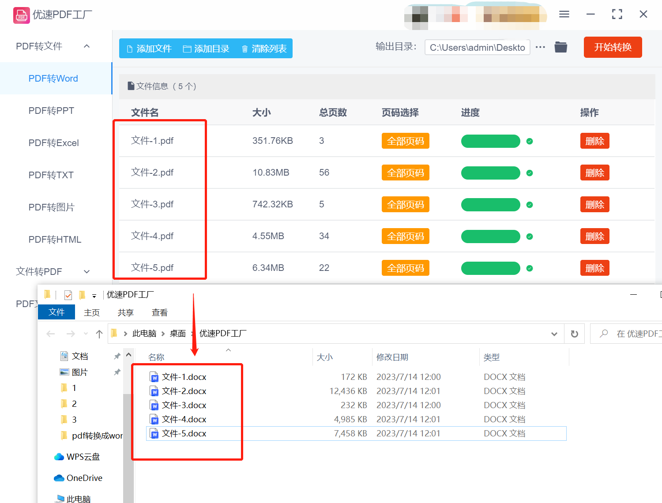Select PDF转Word in sidebar

(56, 79)
